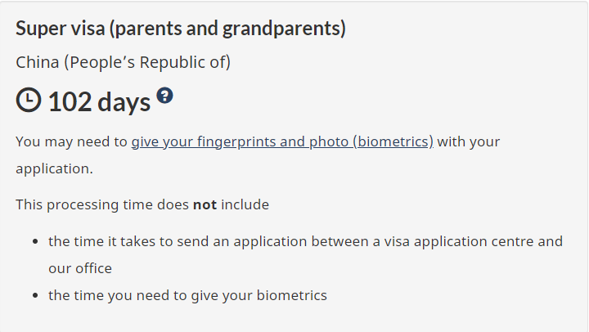Click the first bullet point marker
This screenshot has width=589, height=332.
click(x=36, y=242)
